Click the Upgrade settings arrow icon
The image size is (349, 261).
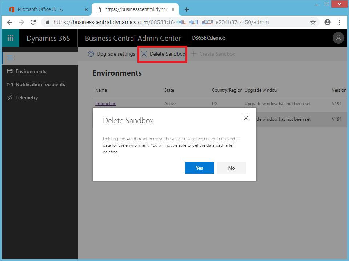coord(91,54)
